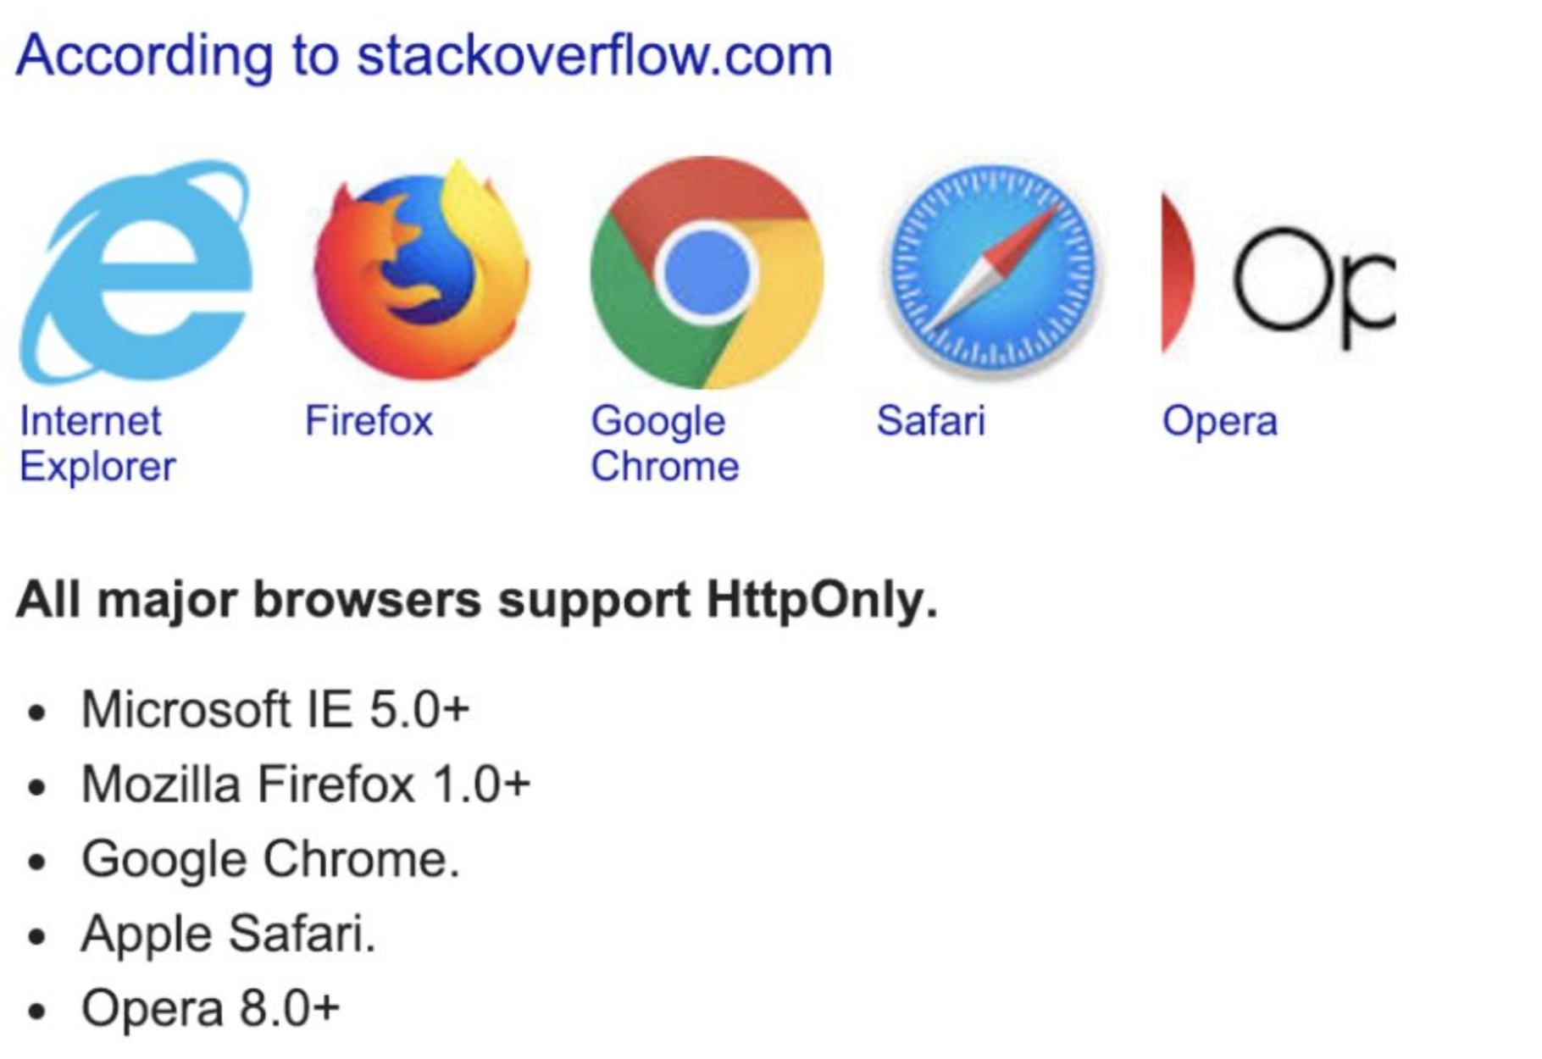The image size is (1542, 1059).
Task: Click the 'Google Chrome.' bullet list item
Action: (270, 859)
